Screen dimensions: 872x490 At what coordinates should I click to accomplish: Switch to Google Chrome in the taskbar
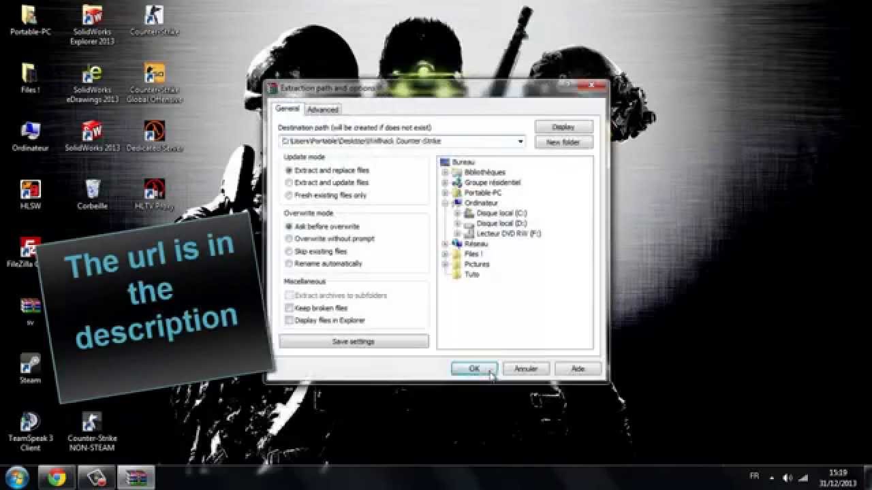pyautogui.click(x=57, y=478)
